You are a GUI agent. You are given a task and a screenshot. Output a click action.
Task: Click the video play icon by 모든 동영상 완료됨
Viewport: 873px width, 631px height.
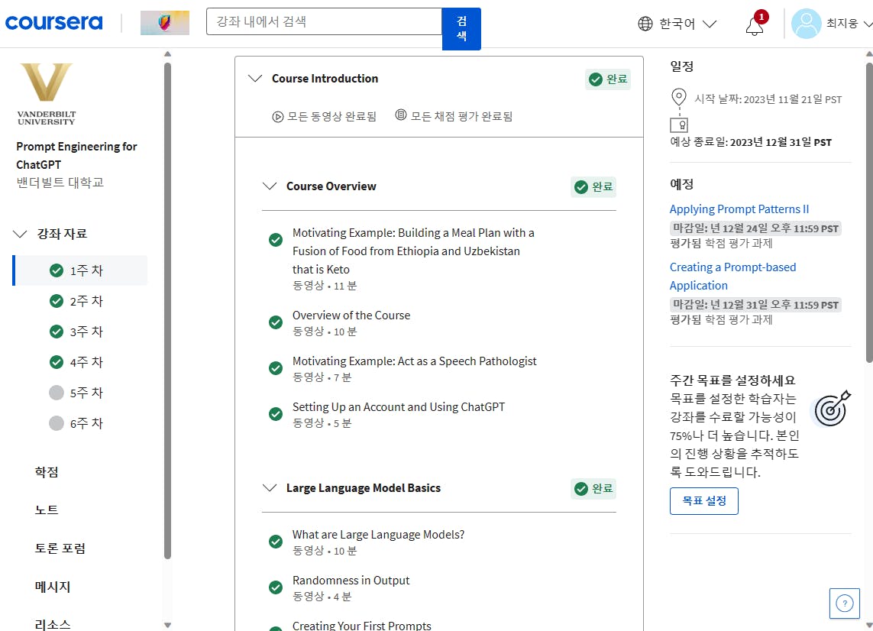click(278, 117)
